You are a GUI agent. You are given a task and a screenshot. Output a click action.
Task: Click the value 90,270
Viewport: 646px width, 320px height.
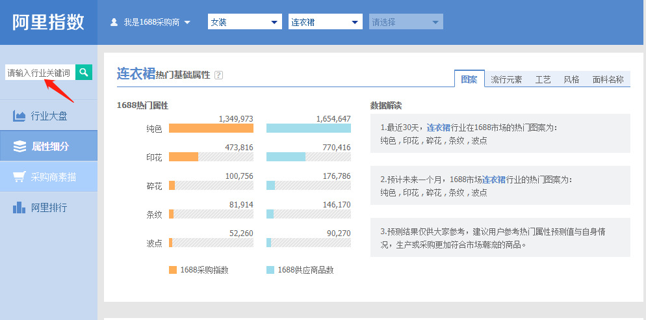[339, 233]
